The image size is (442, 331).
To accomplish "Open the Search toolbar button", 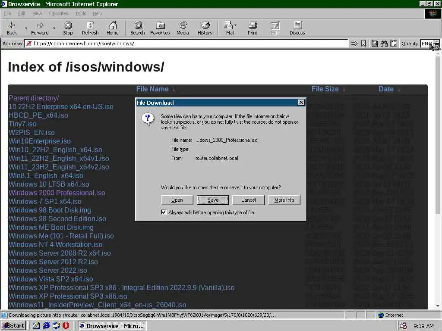I will (x=138, y=28).
